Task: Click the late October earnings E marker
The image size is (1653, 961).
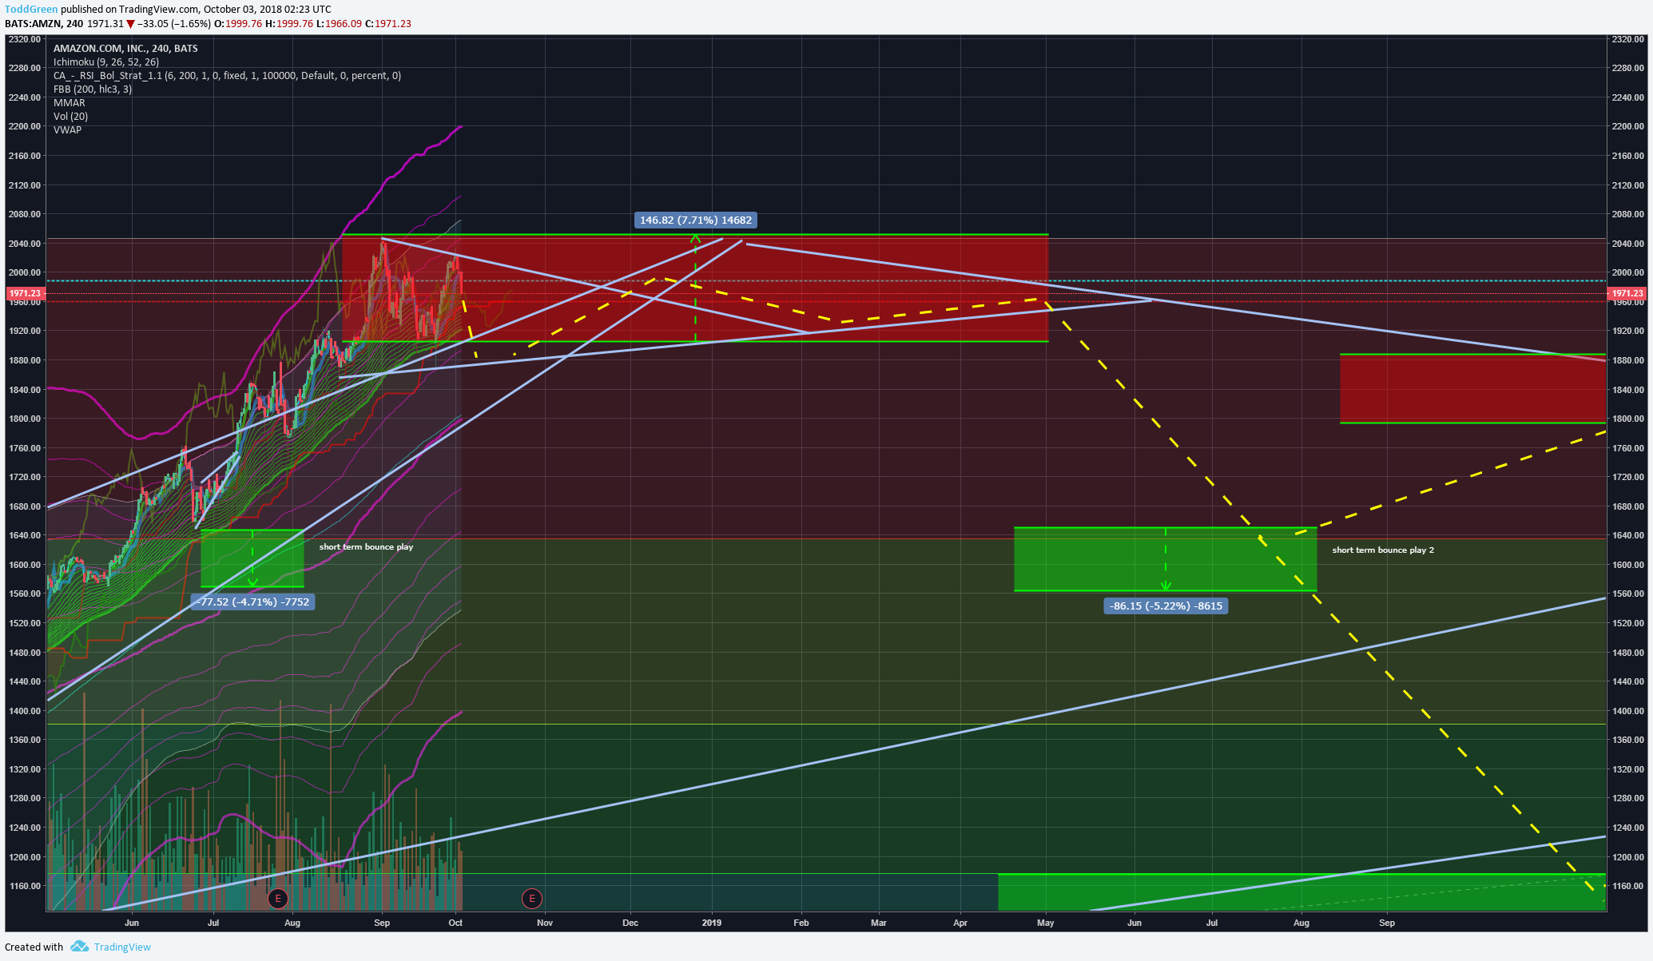Action: click(x=532, y=899)
